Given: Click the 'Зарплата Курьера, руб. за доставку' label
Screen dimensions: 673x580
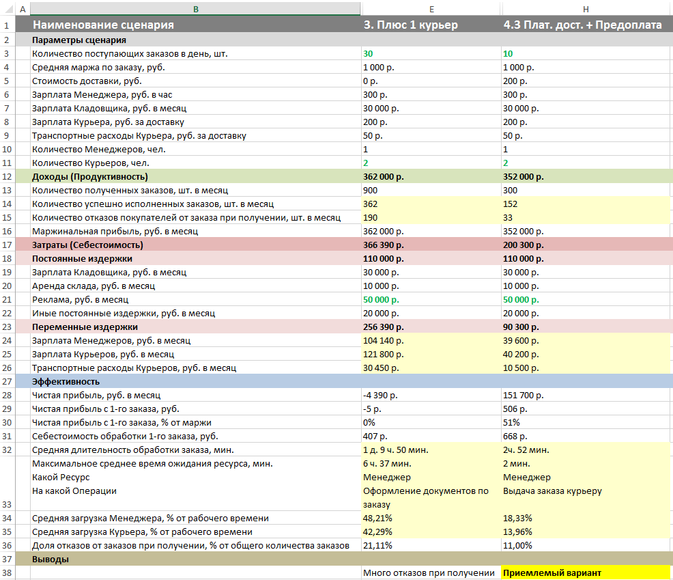Looking at the screenshot, I should click(108, 122).
